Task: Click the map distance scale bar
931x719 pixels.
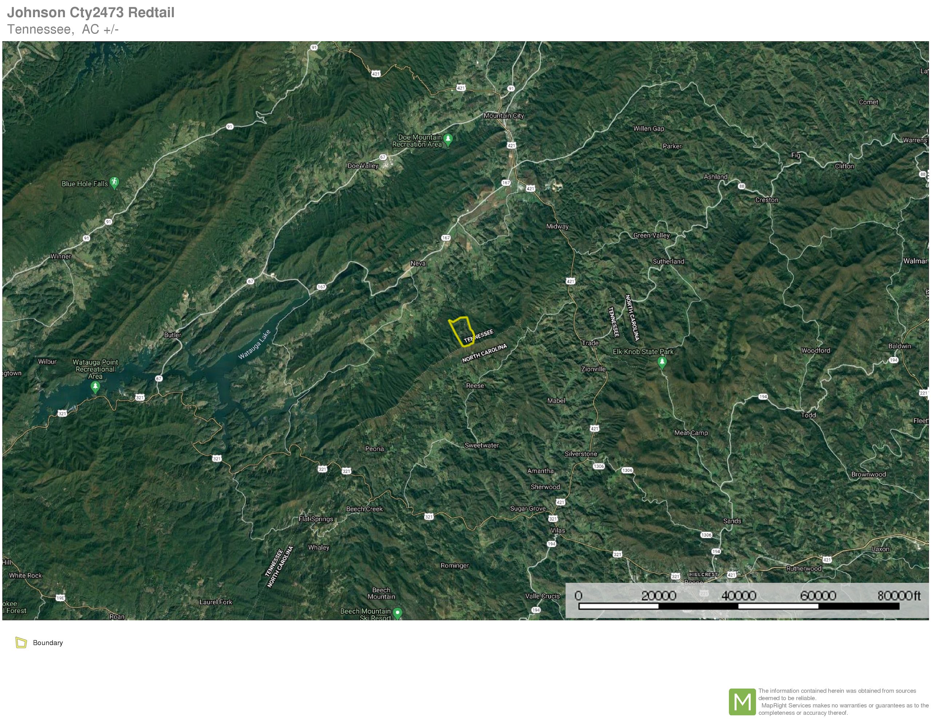Action: tap(739, 606)
